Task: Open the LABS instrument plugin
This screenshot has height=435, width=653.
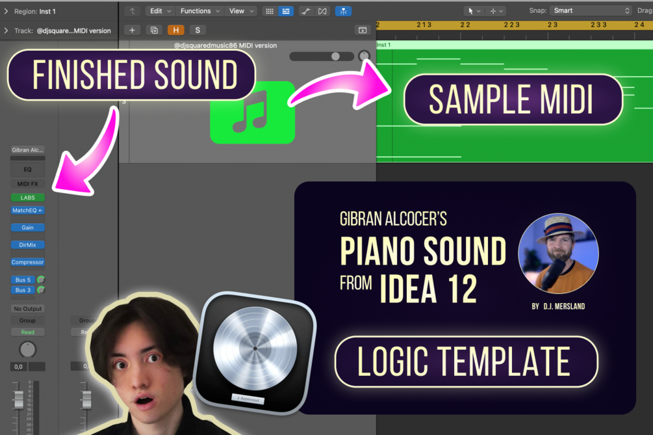Action: tap(27, 198)
